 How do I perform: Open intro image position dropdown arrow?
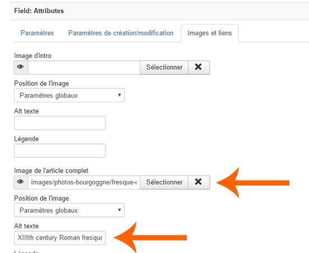coord(119,95)
